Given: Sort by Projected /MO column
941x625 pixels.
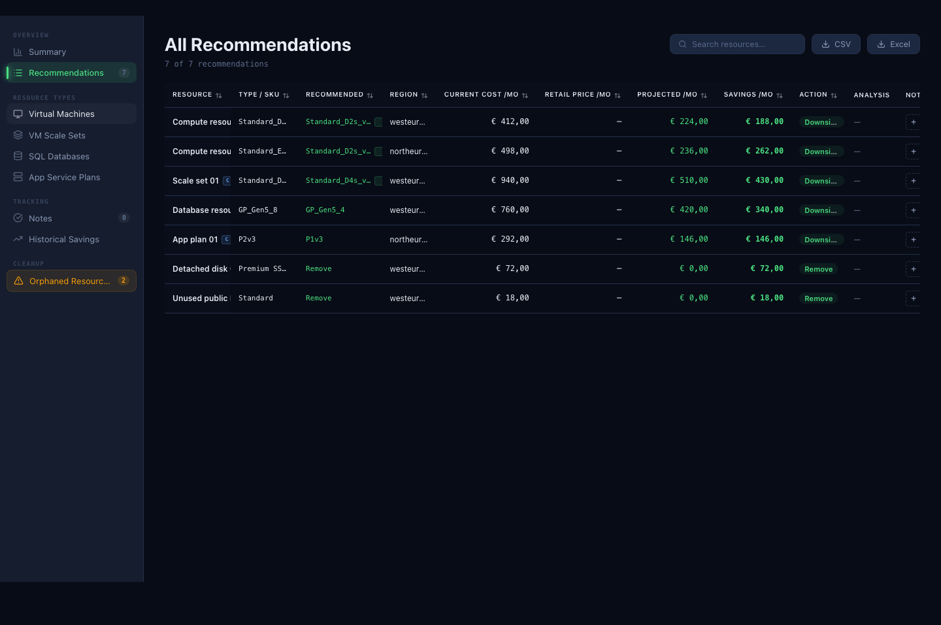Looking at the screenshot, I should coord(672,95).
